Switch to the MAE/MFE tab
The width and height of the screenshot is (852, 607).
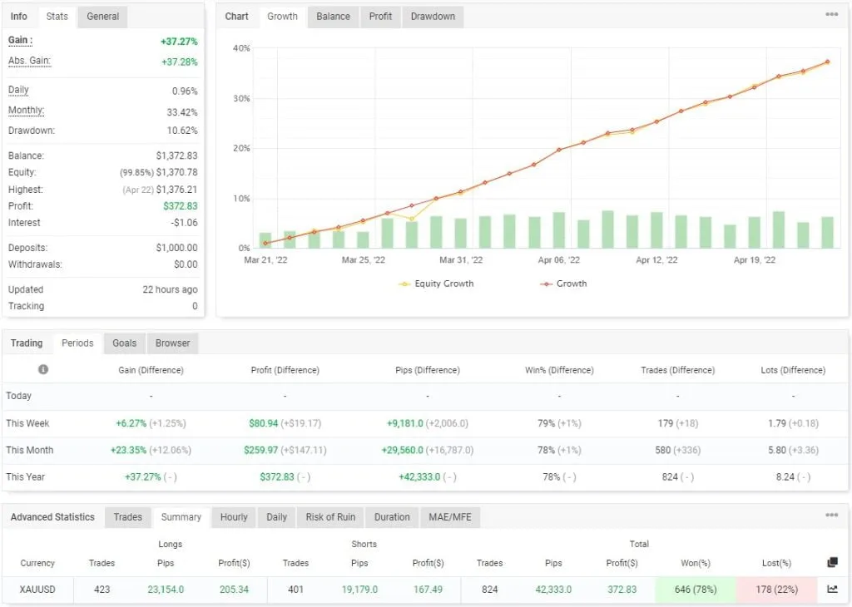450,516
